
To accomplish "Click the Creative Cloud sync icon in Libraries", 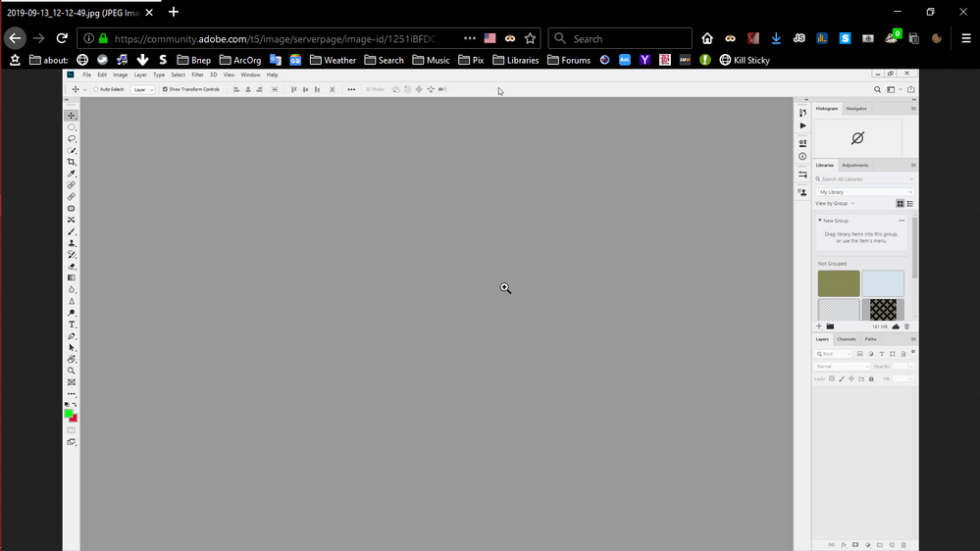I will [x=896, y=326].
